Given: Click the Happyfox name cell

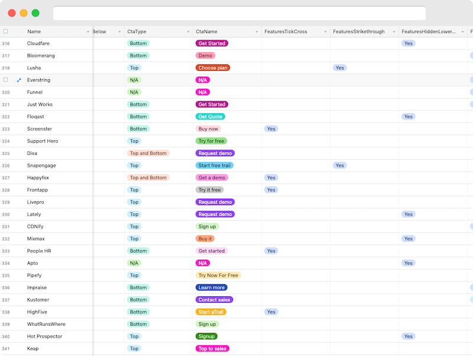Looking at the screenshot, I should click(38, 177).
